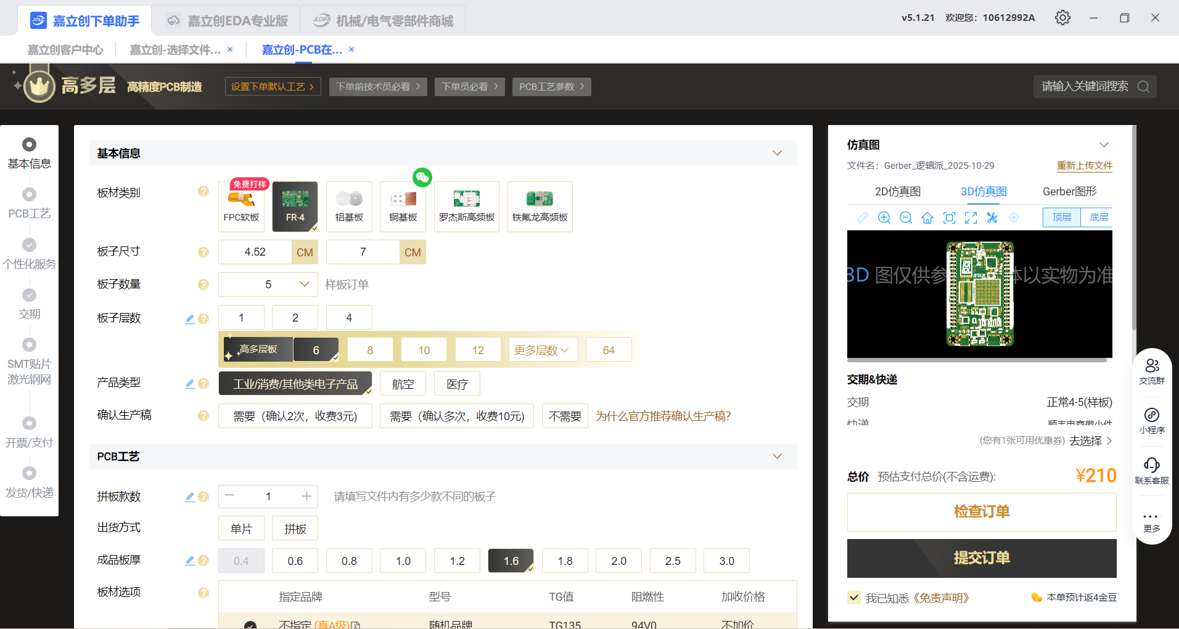Reset simulation view with the home icon

(x=927, y=217)
